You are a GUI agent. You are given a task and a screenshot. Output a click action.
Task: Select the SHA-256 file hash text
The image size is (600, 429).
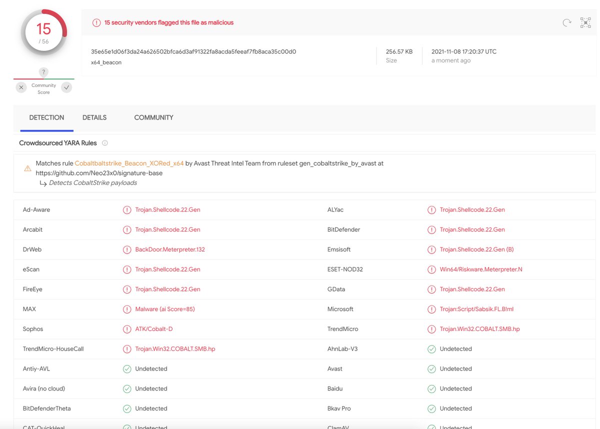[x=193, y=51]
